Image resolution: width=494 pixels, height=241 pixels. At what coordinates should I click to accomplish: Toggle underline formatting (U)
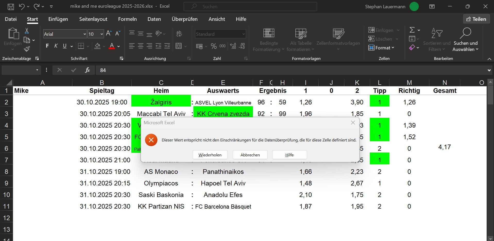(65, 46)
